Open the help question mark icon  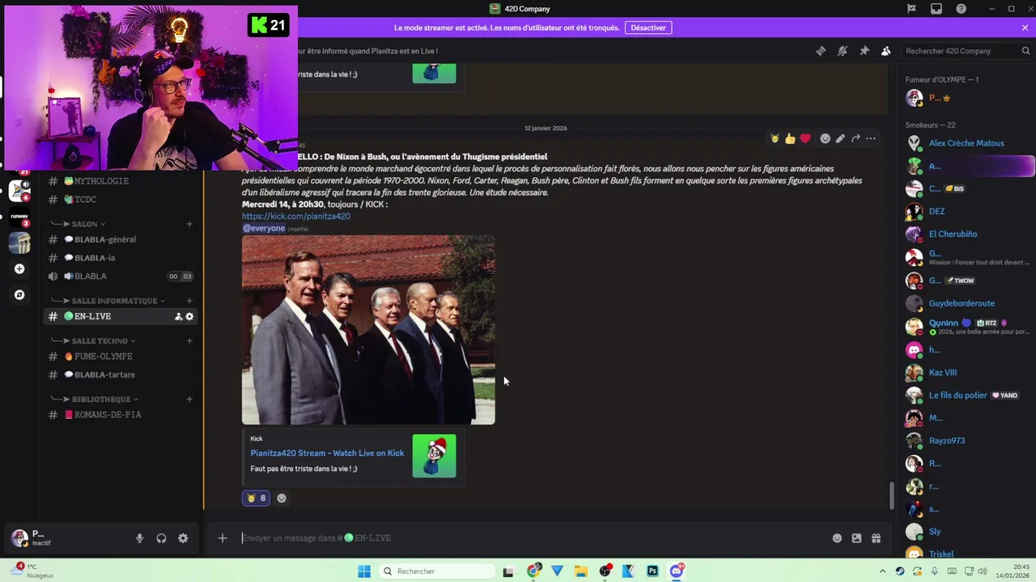click(961, 9)
